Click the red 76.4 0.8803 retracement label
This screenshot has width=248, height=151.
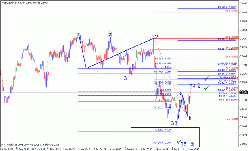232,56
